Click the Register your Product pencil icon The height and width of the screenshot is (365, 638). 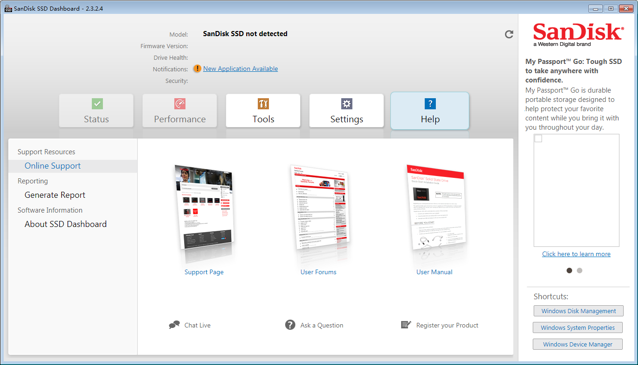pos(406,325)
